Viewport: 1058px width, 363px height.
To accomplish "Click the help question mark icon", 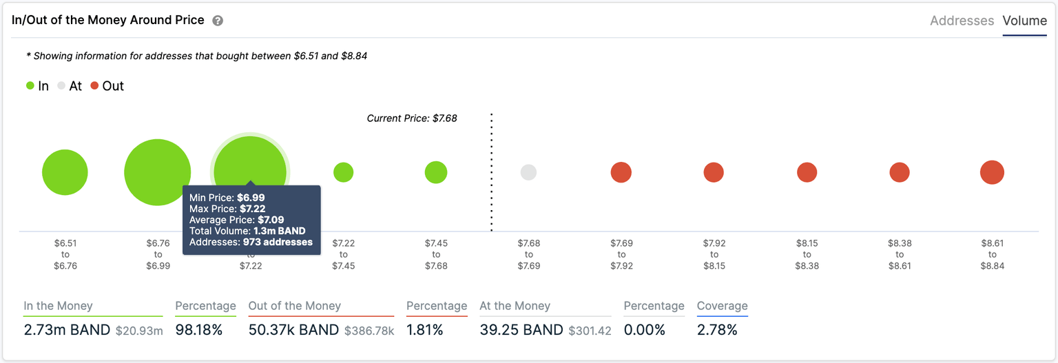I will pos(218,21).
